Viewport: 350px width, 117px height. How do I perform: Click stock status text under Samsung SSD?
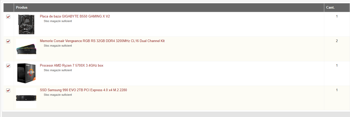click(58, 95)
